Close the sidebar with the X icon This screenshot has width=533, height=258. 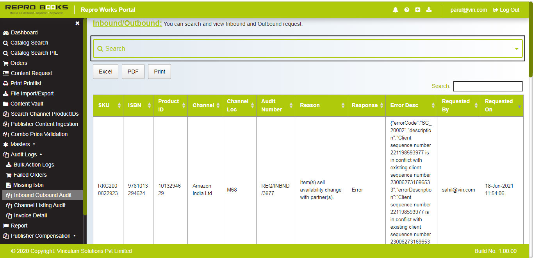[77, 23]
